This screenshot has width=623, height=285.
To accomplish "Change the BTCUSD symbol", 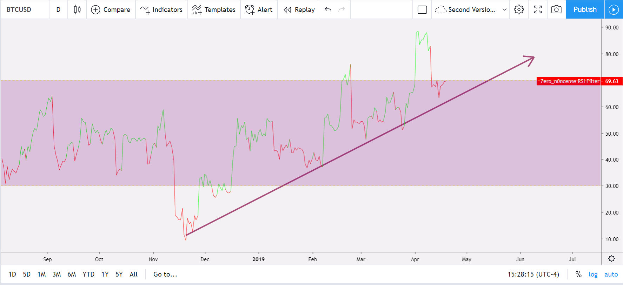I will click(x=19, y=9).
